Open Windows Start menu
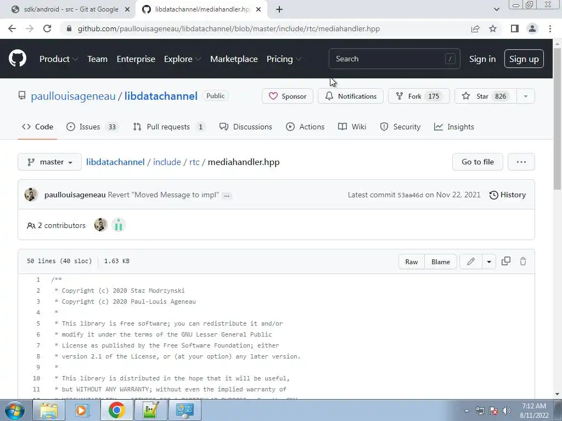The width and height of the screenshot is (562, 421). 15,410
